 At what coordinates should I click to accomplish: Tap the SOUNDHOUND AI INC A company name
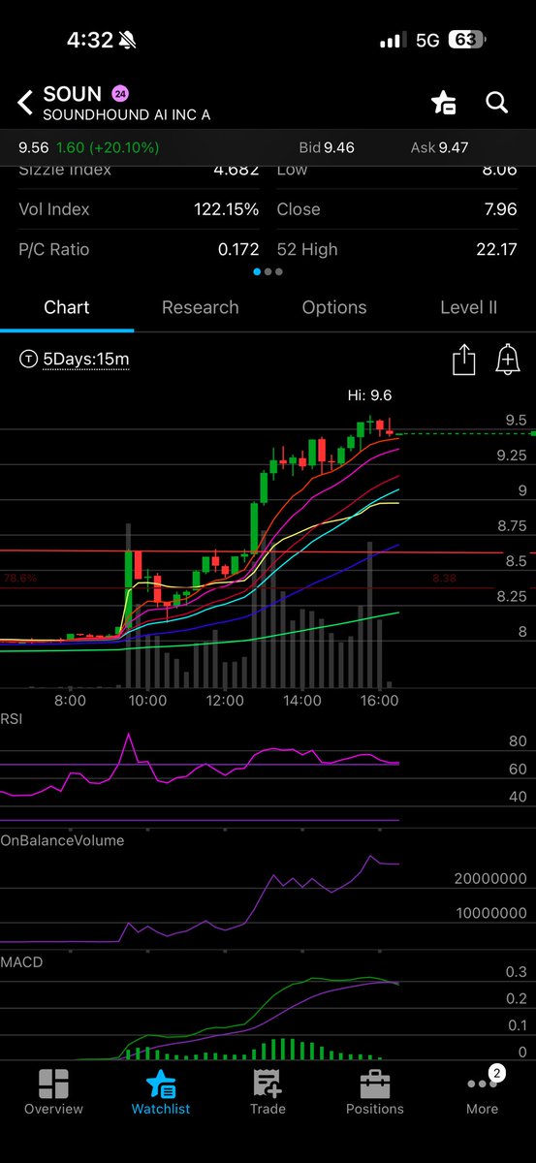126,115
